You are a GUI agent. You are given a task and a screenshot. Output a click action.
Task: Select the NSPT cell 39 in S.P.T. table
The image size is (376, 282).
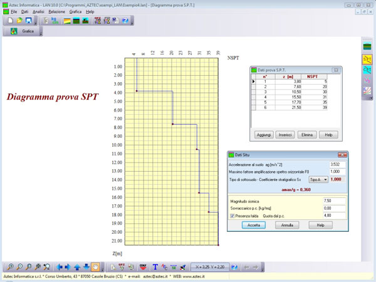coord(314,108)
